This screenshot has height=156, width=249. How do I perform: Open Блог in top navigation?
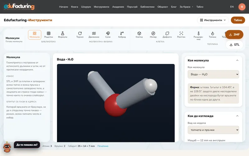point(174,7)
